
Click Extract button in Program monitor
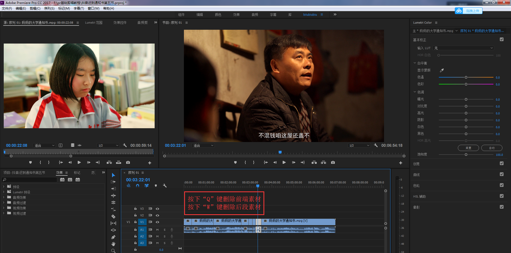324,162
